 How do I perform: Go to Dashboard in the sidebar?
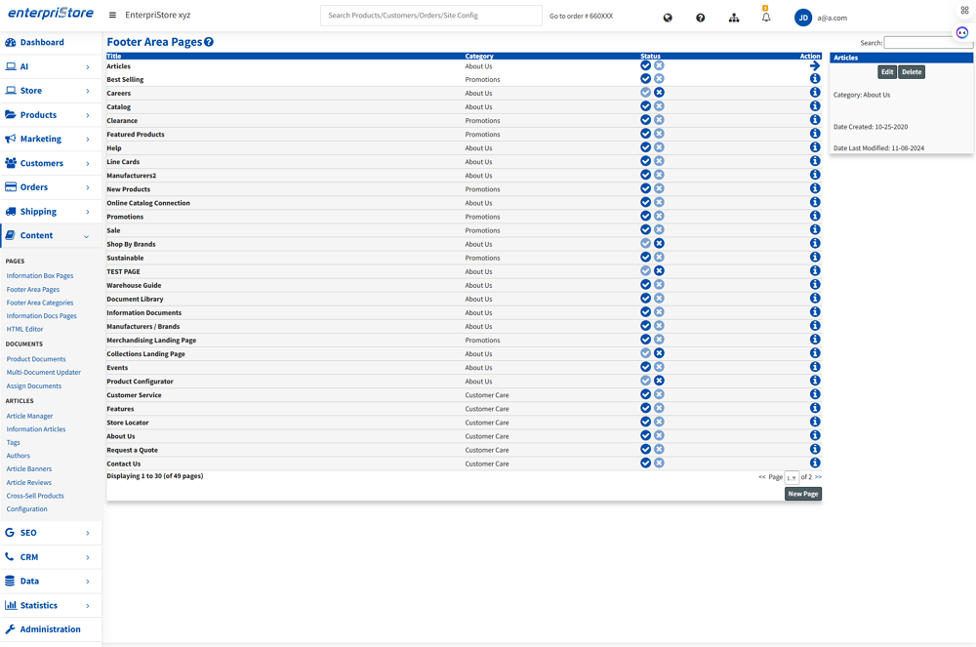click(42, 43)
